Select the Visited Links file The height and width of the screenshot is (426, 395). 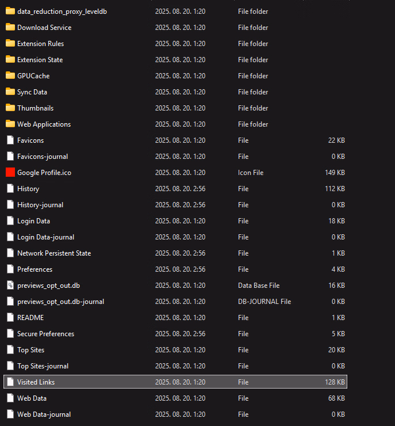[36, 382]
